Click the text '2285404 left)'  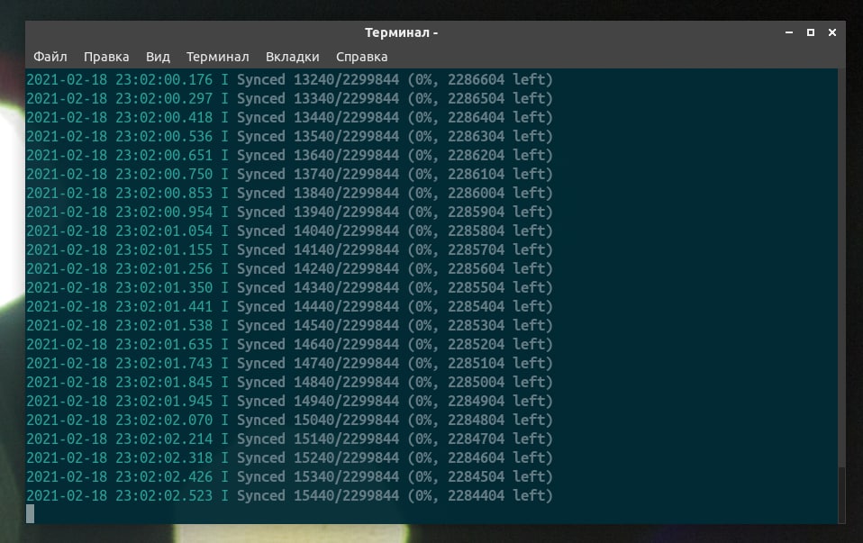pos(500,306)
